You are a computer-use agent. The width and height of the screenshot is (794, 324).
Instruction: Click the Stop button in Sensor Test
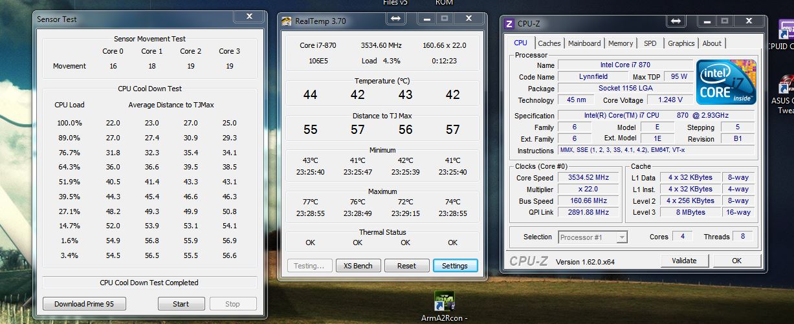pyautogui.click(x=232, y=304)
